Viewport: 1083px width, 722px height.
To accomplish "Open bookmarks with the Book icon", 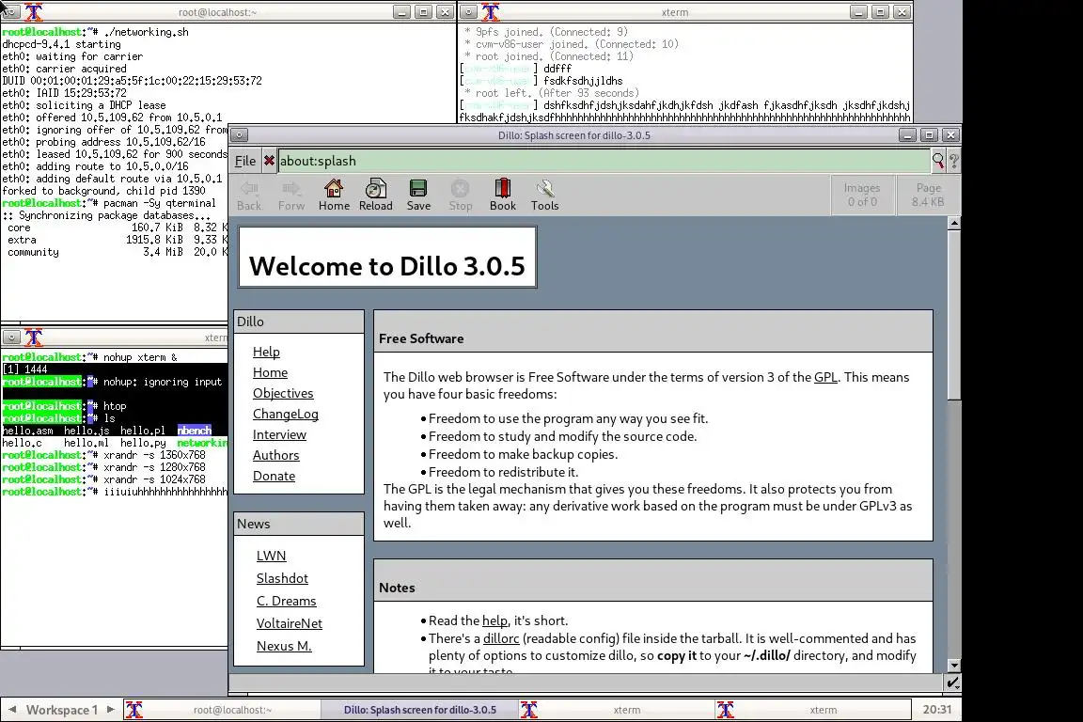I will click(x=503, y=195).
